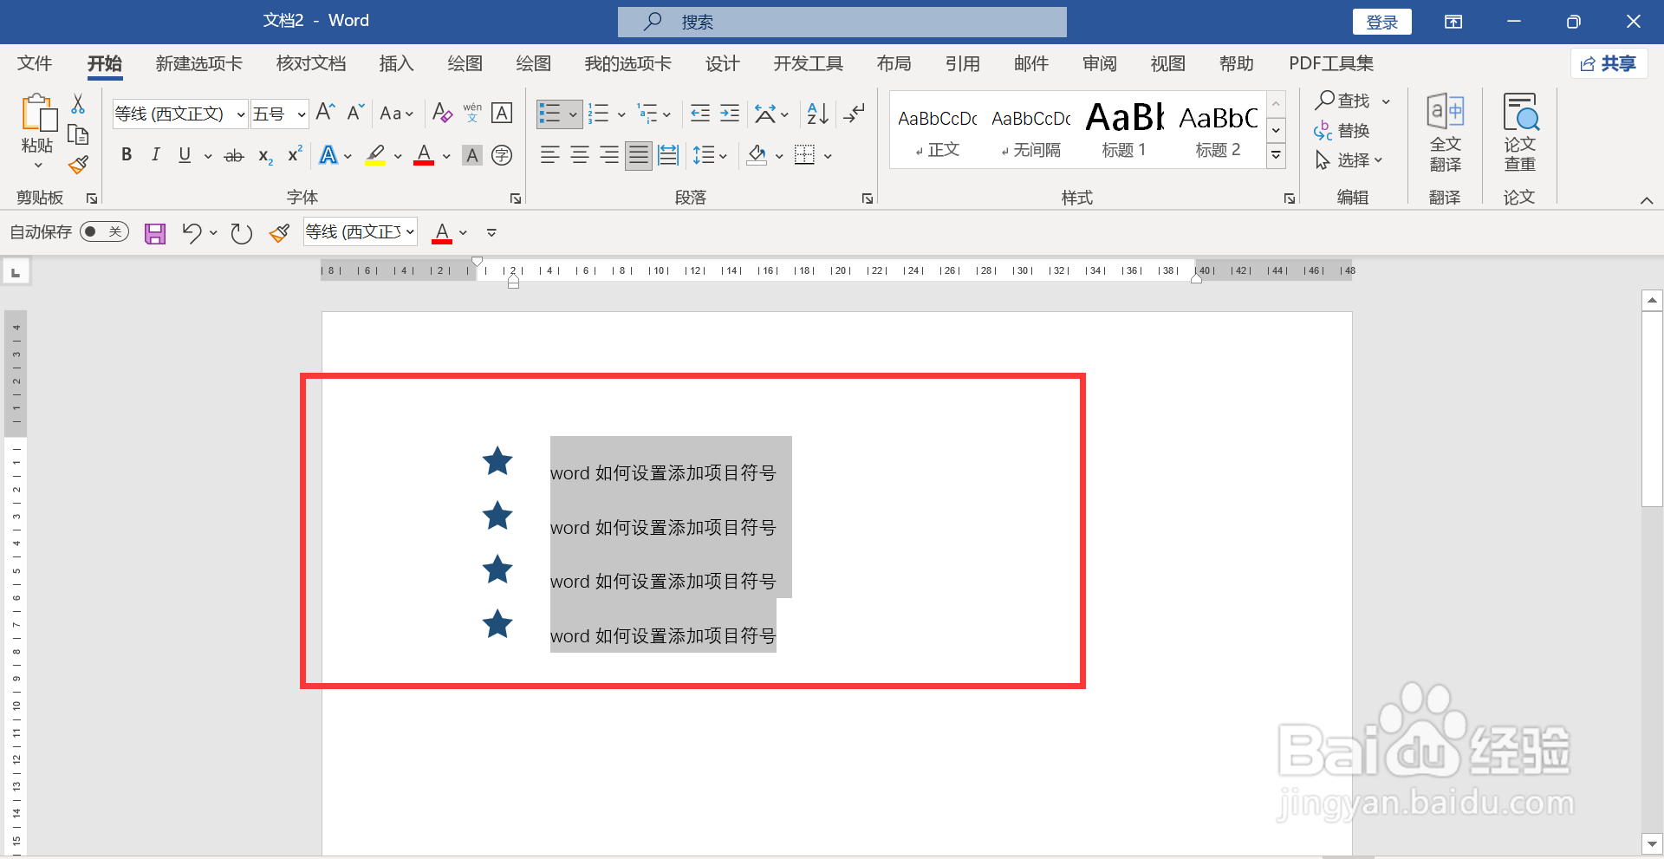Increase paragraph indent
This screenshot has width=1664, height=859.
730,114
